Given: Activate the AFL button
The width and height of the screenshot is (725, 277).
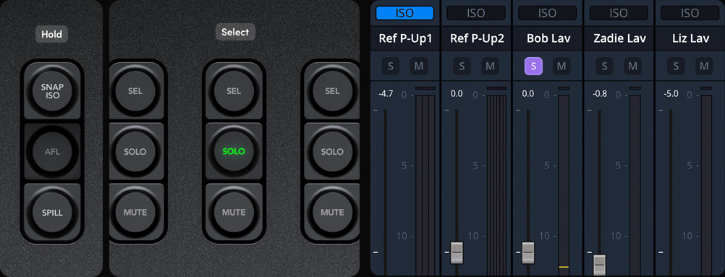Looking at the screenshot, I should (x=52, y=151).
